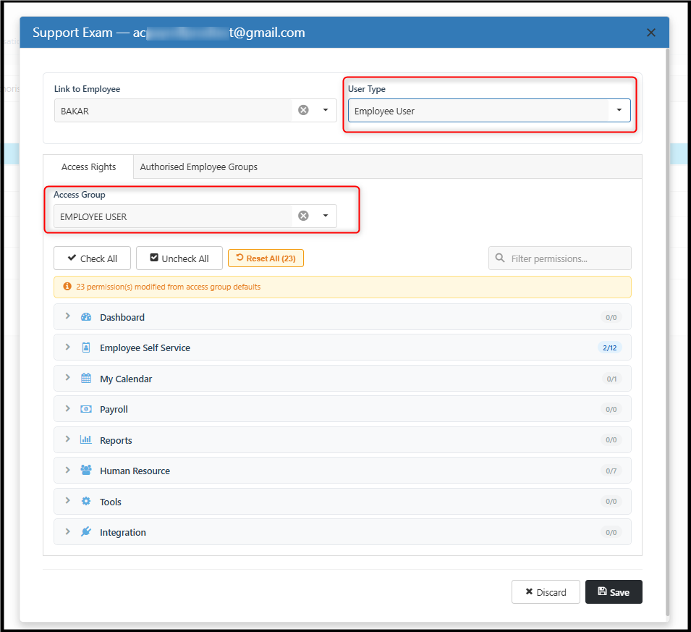This screenshot has width=691, height=632.
Task: Click the 0/0 badge on the Dashboard row
Action: (x=611, y=318)
